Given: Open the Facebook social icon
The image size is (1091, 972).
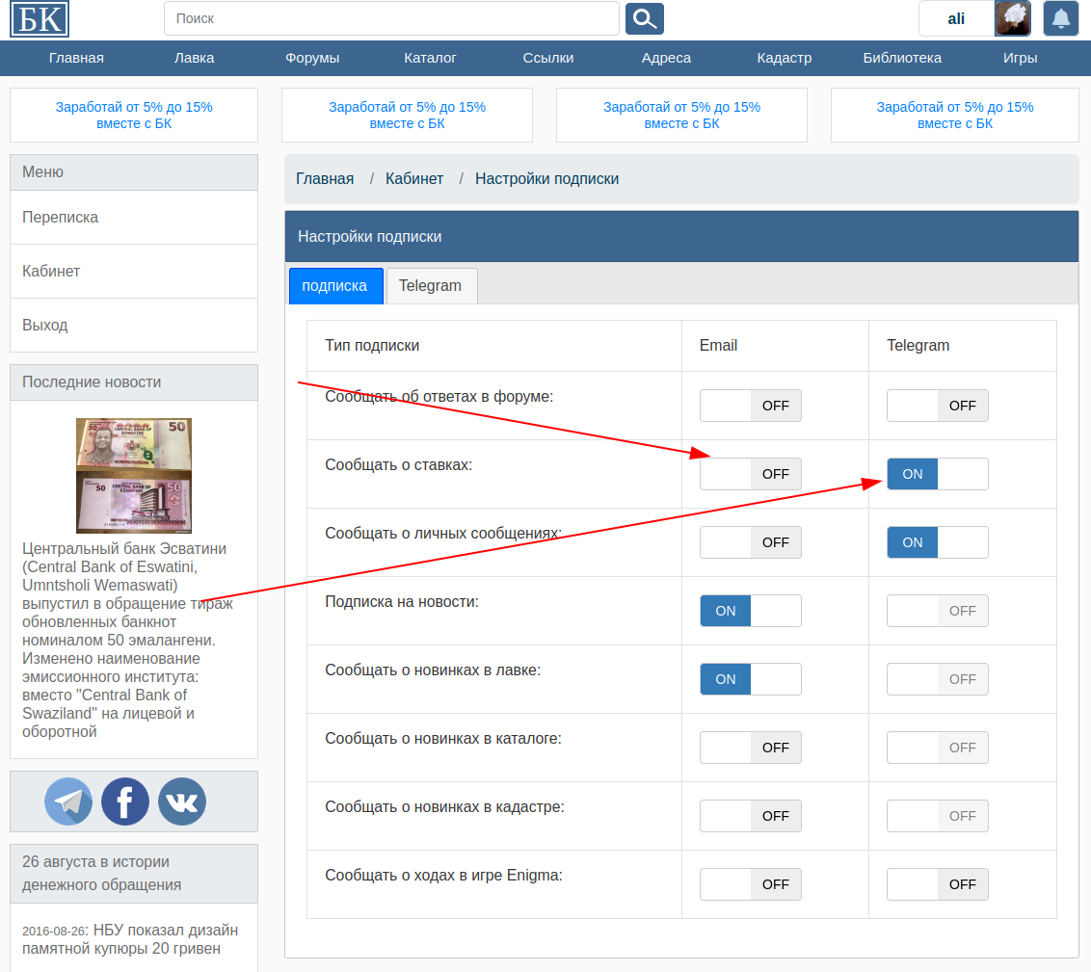Looking at the screenshot, I should [x=125, y=801].
